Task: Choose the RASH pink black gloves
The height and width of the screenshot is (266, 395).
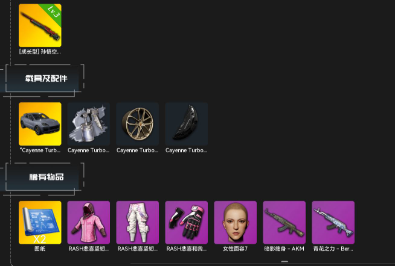Action: pyautogui.click(x=187, y=222)
